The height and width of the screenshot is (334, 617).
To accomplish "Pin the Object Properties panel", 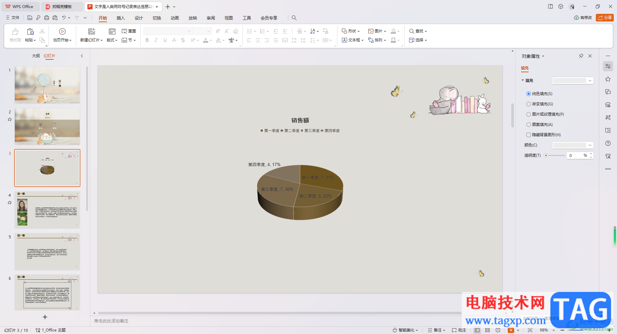I will point(581,56).
